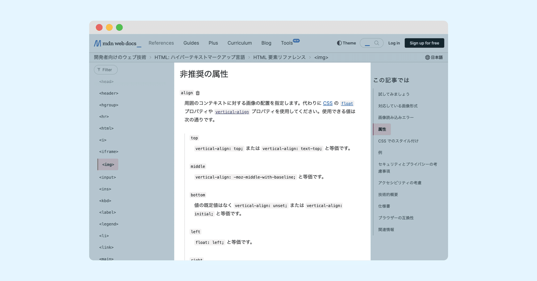Toggle the site Theme switcher
This screenshot has height=281, width=537.
[x=346, y=43]
